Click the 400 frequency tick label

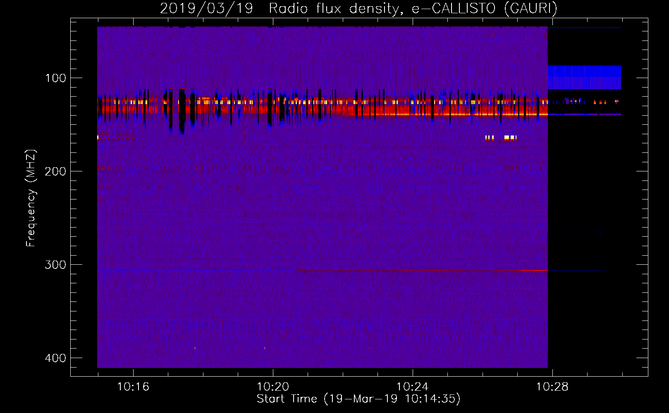click(55, 358)
